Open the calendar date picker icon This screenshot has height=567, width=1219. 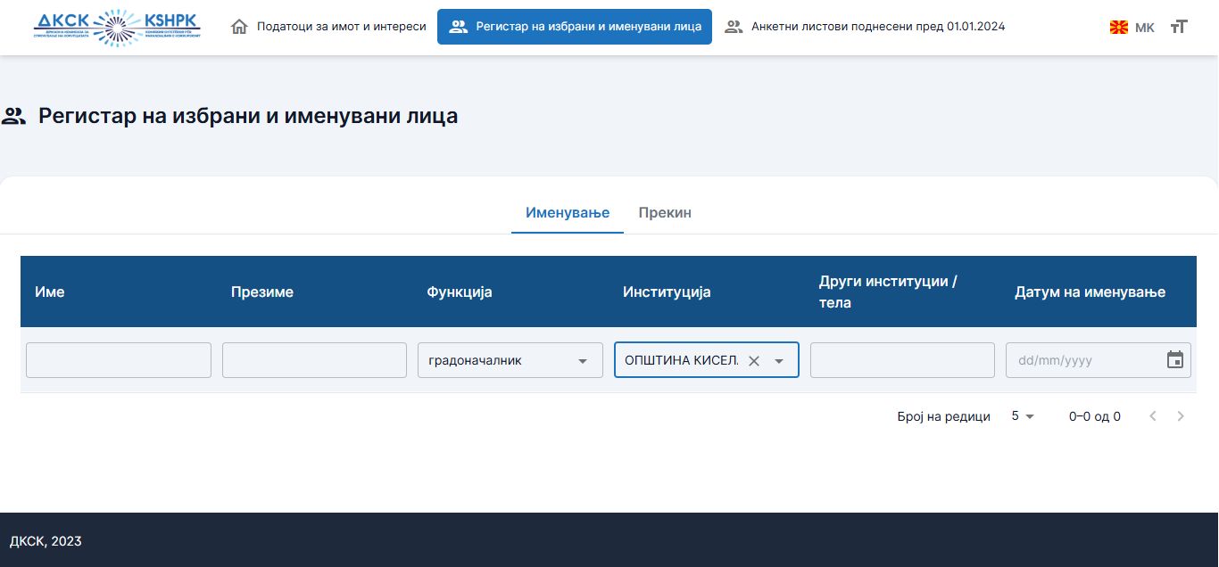click(1175, 360)
